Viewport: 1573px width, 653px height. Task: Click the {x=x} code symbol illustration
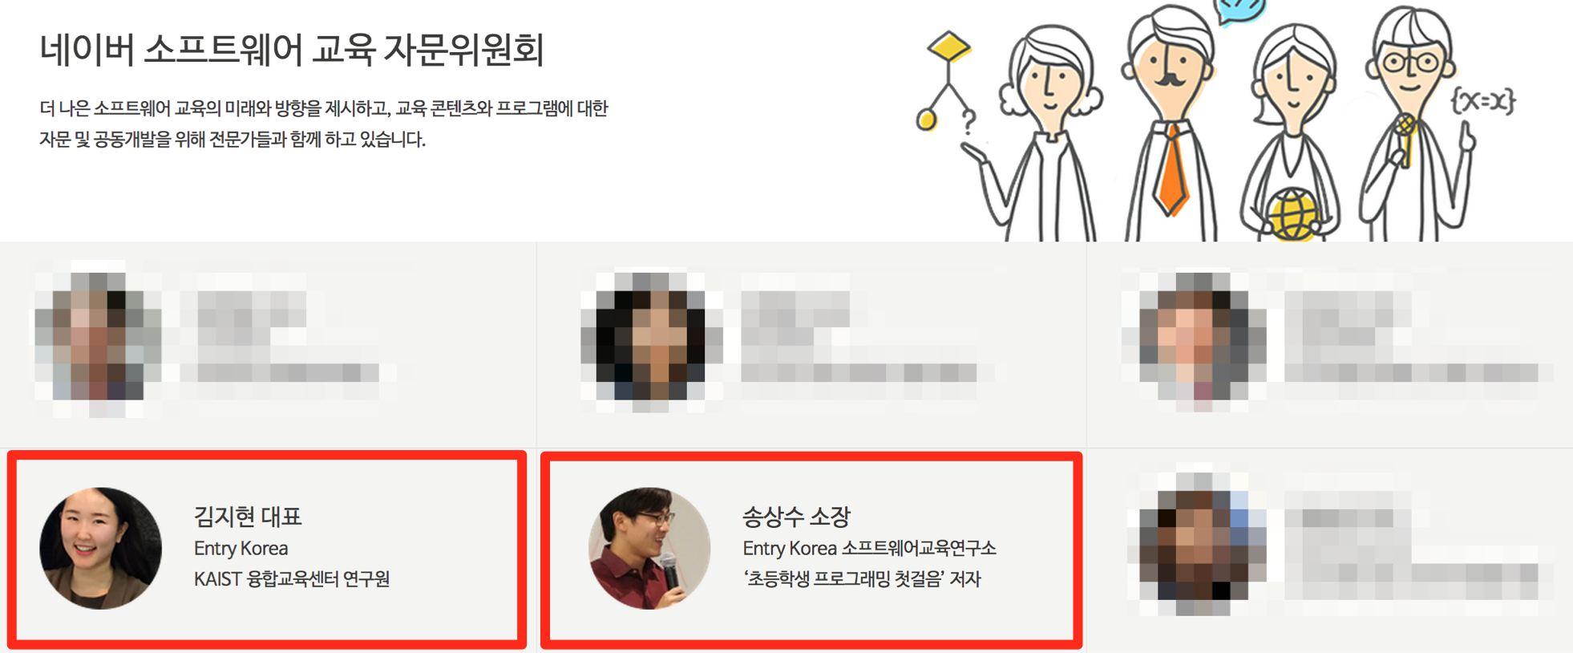point(1483,102)
